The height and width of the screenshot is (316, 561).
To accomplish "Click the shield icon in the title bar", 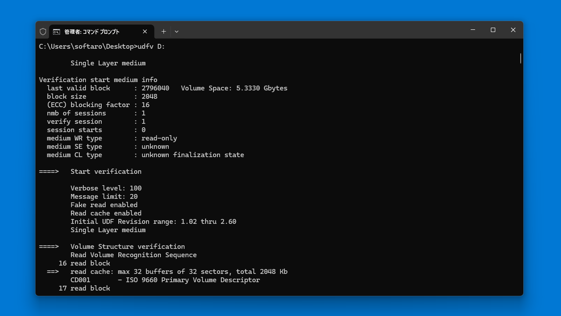I will pyautogui.click(x=43, y=32).
